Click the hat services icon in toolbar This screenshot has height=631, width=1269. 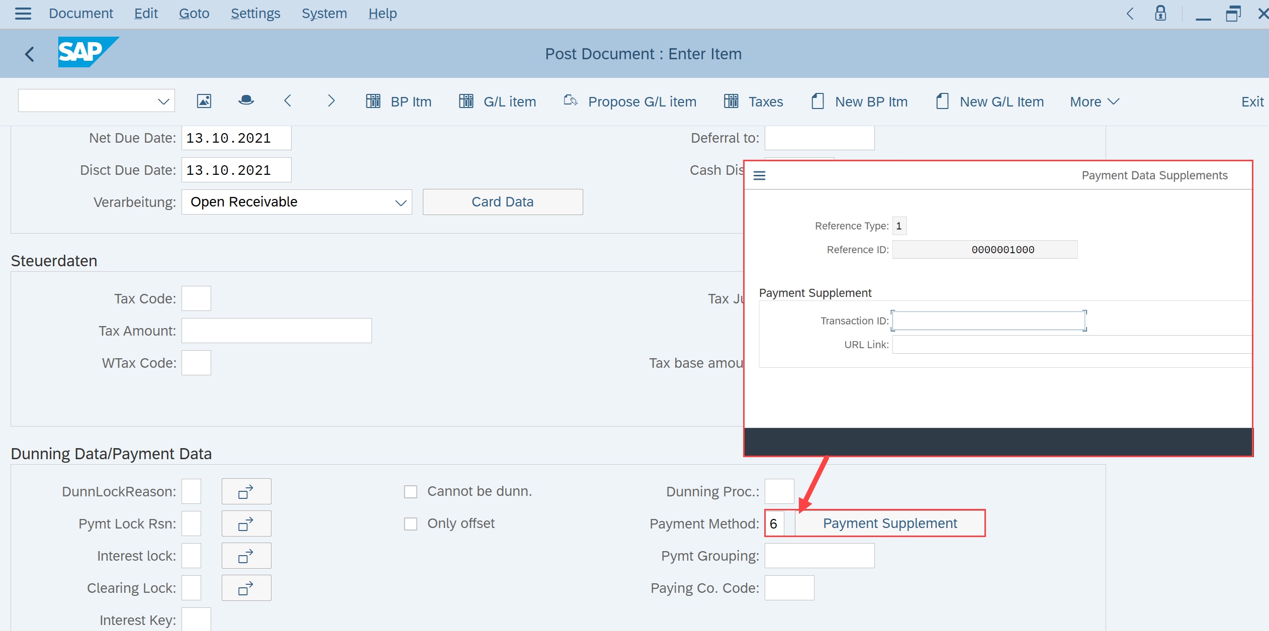pyautogui.click(x=246, y=101)
